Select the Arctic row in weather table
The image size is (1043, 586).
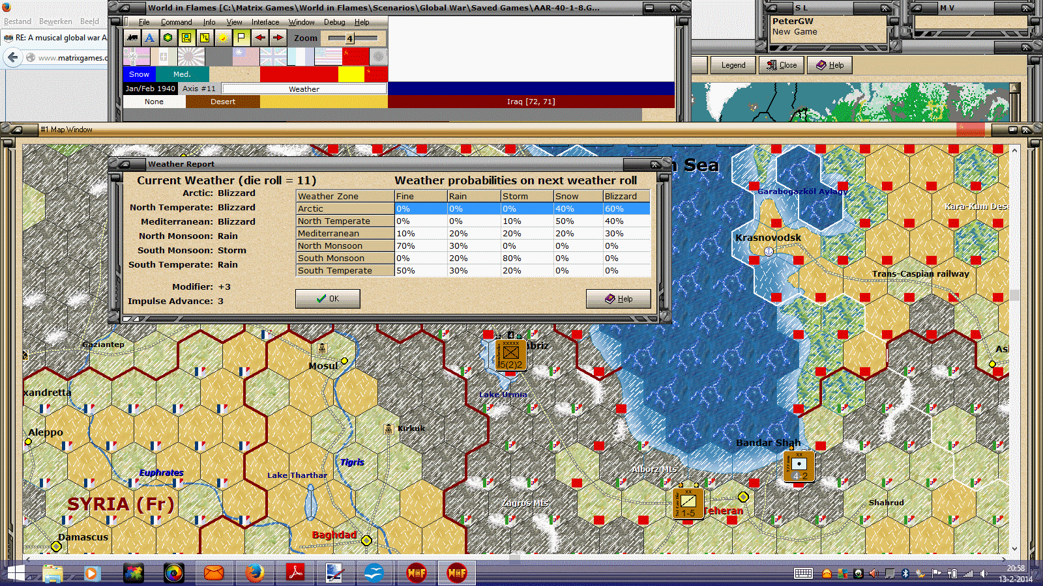(473, 209)
